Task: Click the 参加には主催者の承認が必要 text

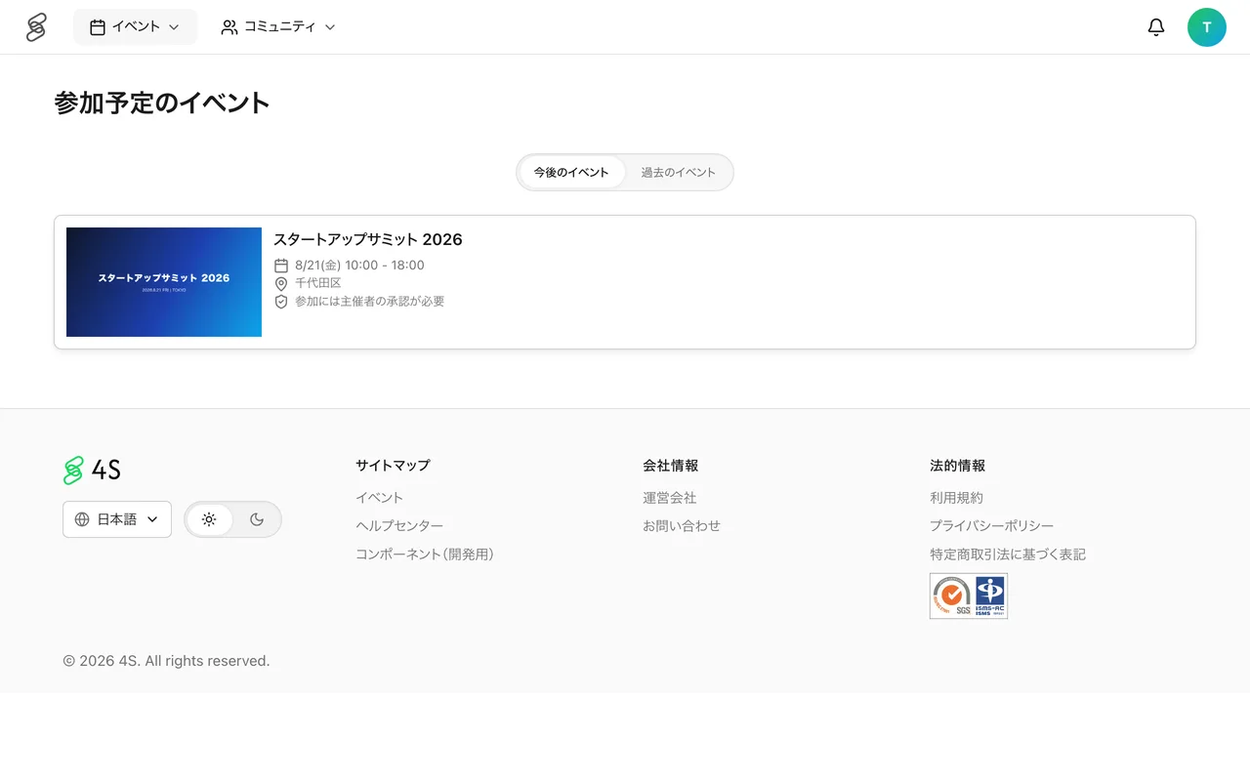Action: coord(370,302)
